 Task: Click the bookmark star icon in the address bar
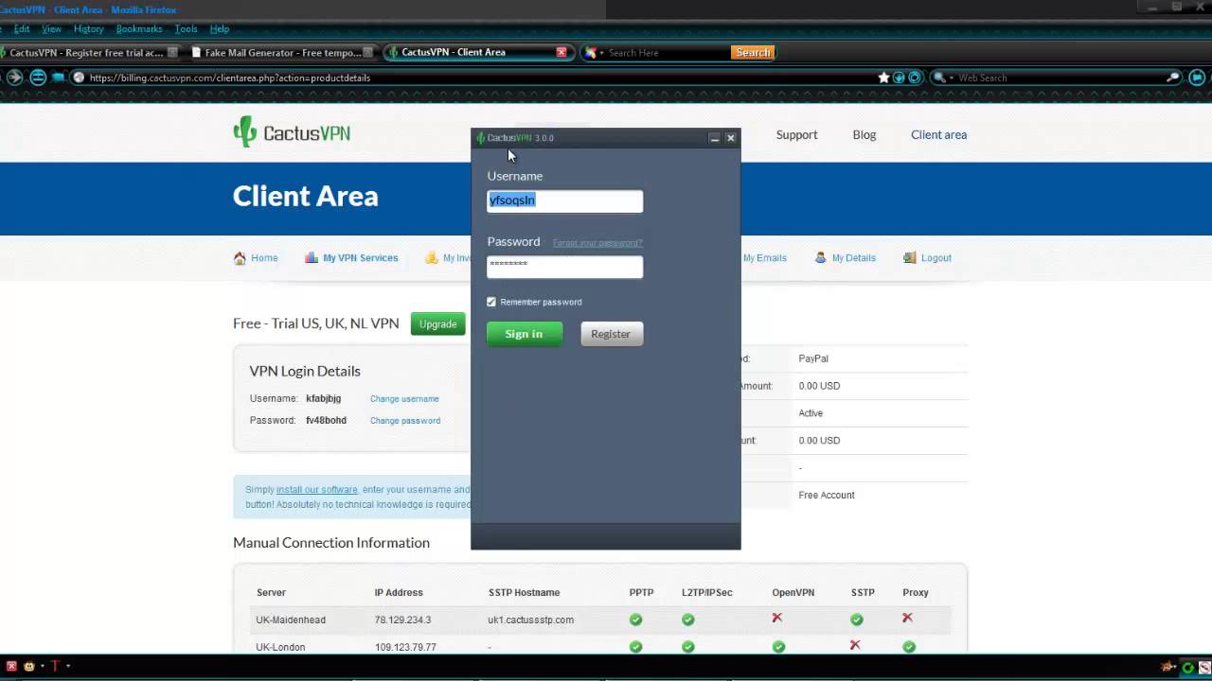click(x=884, y=78)
